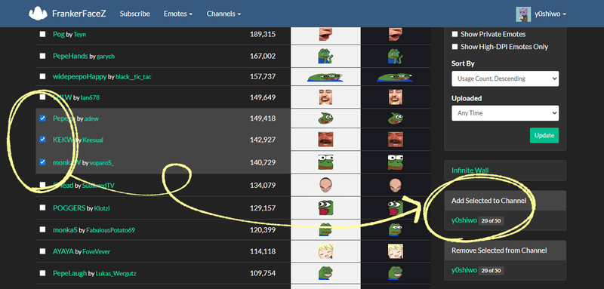Viewport: 604px width, 289px height.
Task: Uncheck the KEKW row checkbox
Action: [42, 139]
